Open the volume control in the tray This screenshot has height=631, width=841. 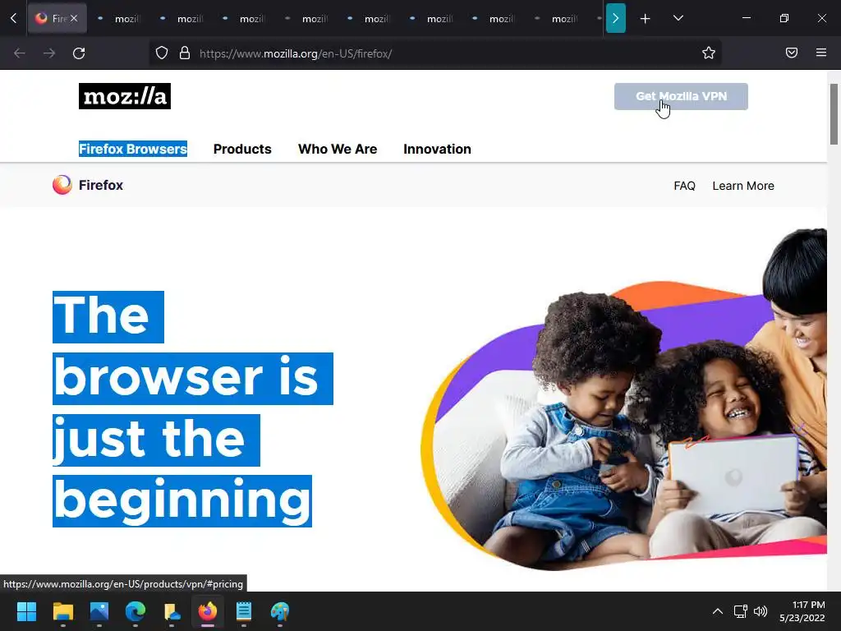761,611
